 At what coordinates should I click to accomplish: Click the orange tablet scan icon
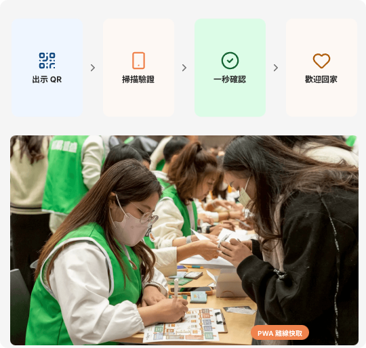tap(138, 61)
